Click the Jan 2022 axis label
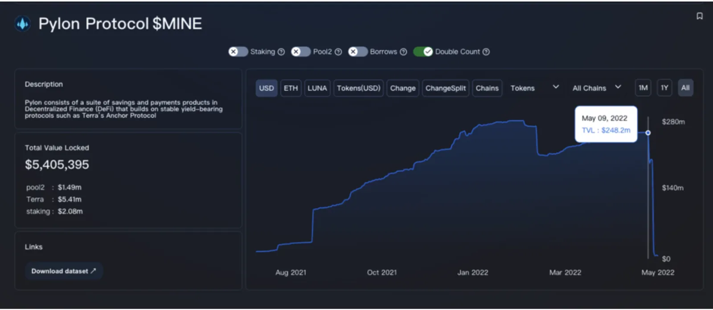 [x=473, y=273]
